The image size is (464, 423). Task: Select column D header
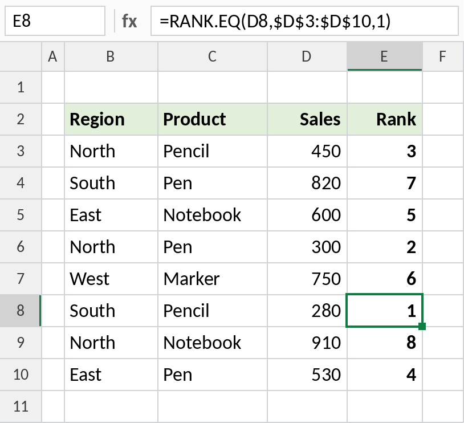(307, 56)
